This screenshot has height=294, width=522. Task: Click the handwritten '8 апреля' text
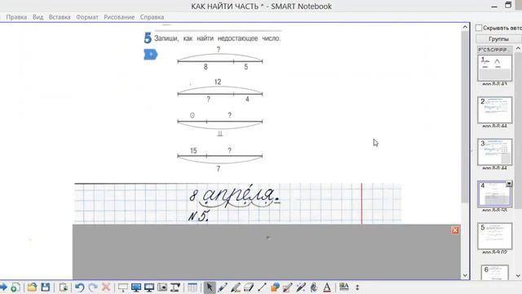pyautogui.click(x=235, y=196)
